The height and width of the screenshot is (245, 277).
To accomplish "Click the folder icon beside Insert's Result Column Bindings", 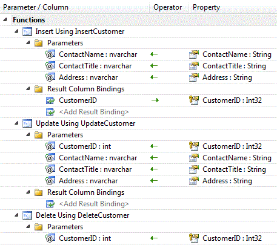I will coord(38,89).
